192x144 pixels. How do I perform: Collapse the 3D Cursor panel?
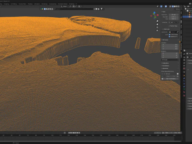click(165, 40)
